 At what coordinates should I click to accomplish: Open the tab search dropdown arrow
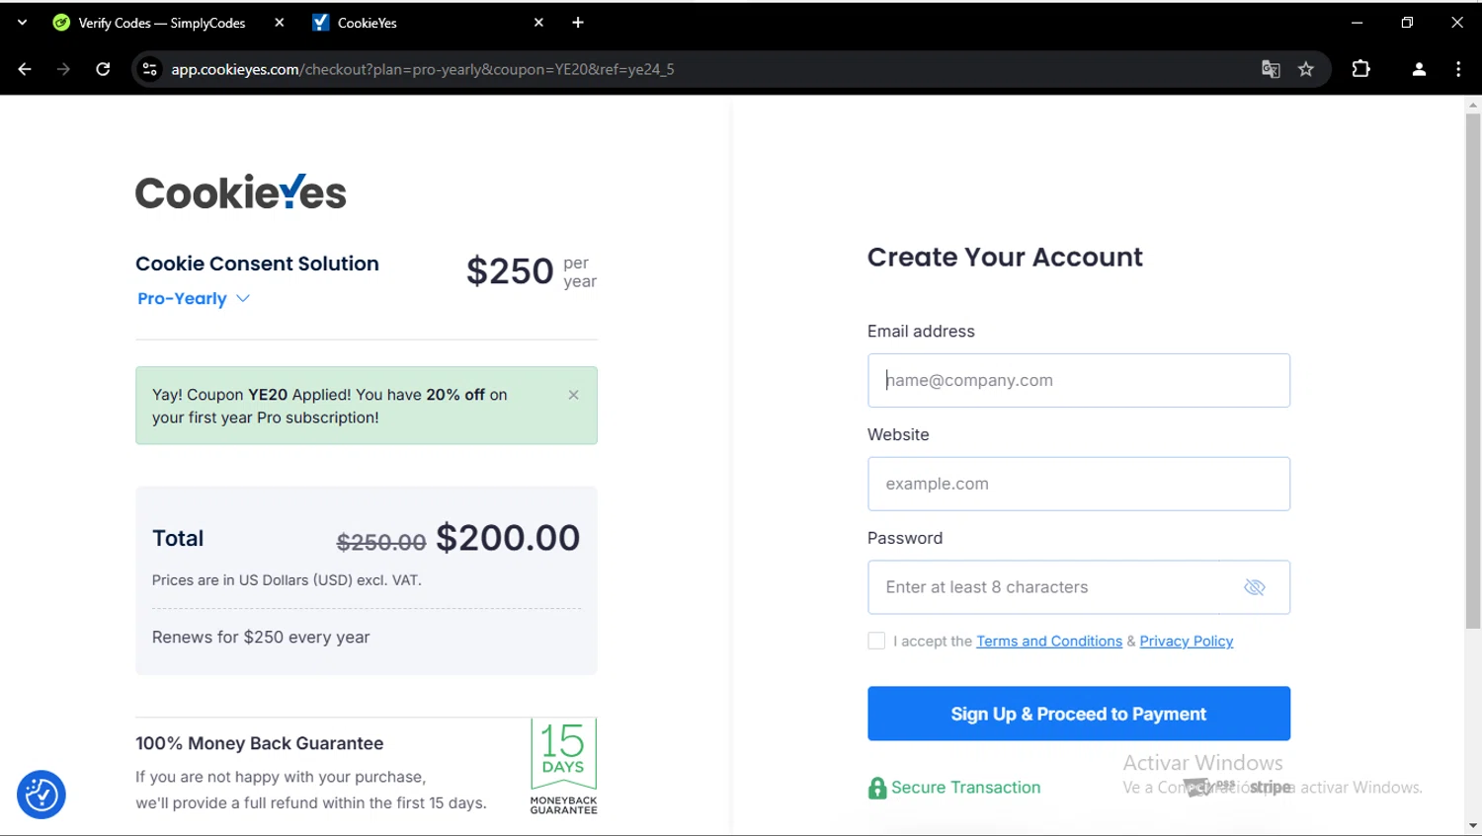pos(22,22)
